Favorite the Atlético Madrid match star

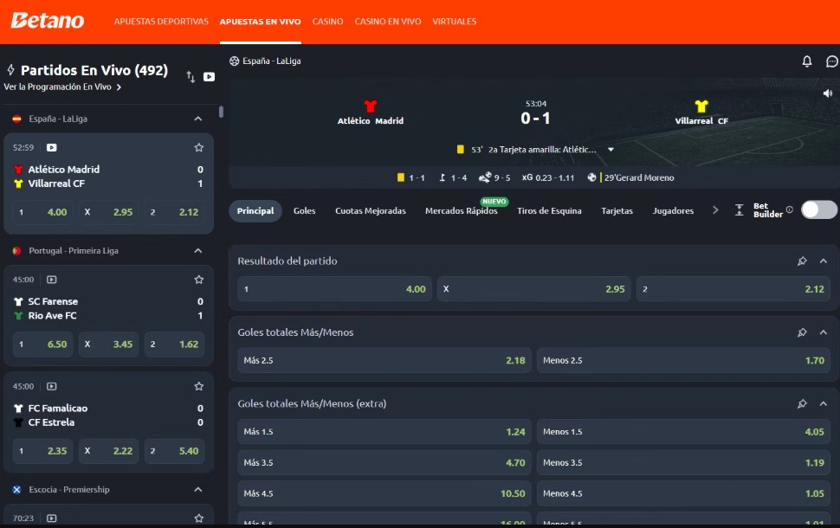[x=199, y=147]
